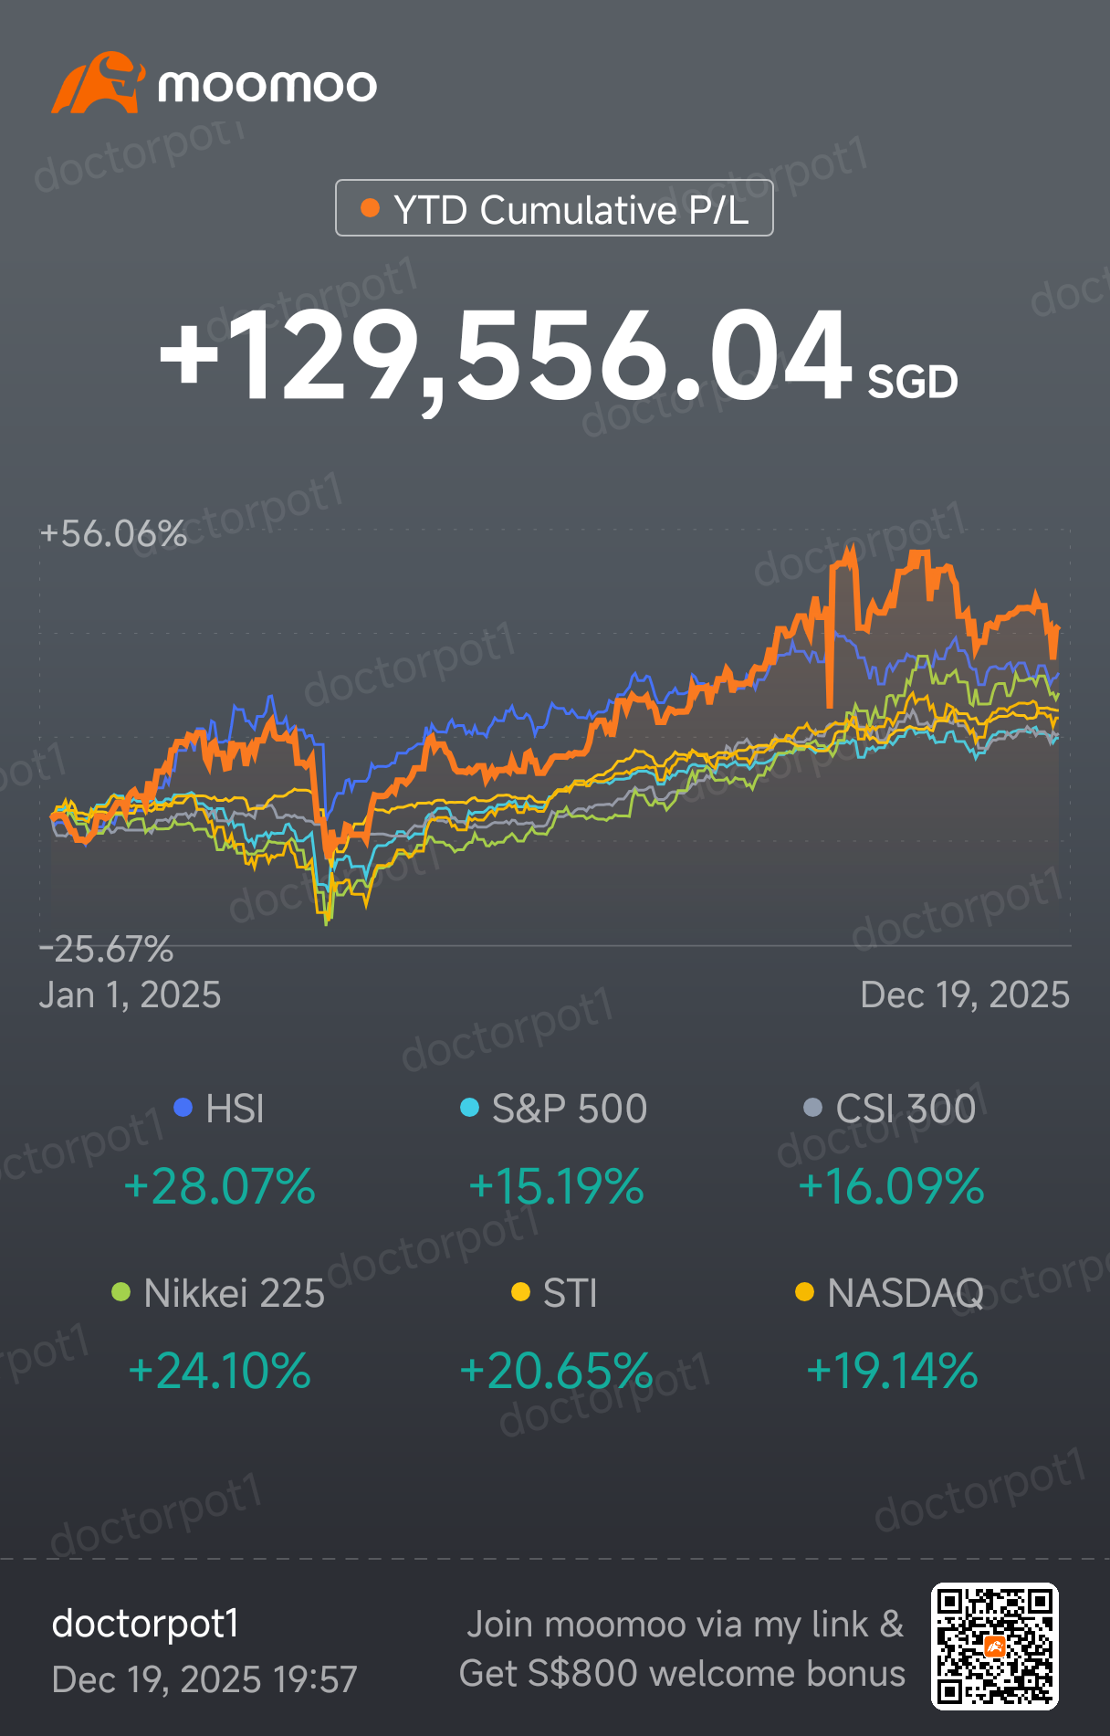Screen dimensions: 1110x1736
Task: Click the NASDAQ +19.14% percentage
Action: 892,1371
